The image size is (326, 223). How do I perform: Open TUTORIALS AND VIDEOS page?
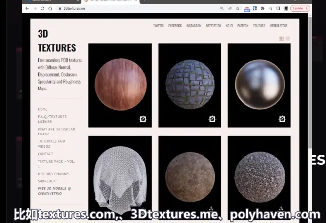click(51, 144)
